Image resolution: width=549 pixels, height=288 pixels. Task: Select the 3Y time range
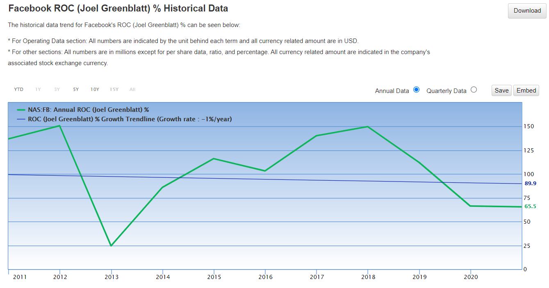tap(57, 89)
